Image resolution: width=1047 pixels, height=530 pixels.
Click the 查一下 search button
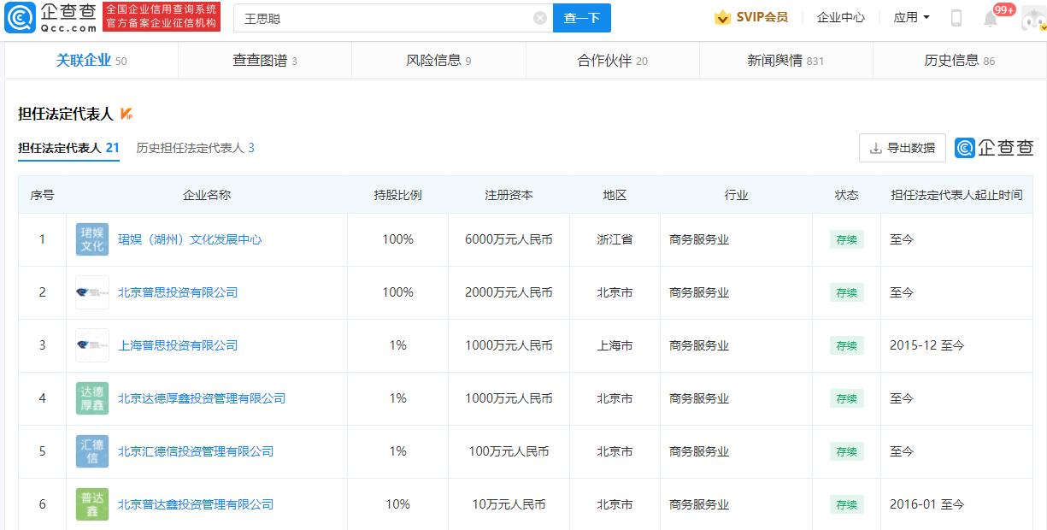point(581,17)
